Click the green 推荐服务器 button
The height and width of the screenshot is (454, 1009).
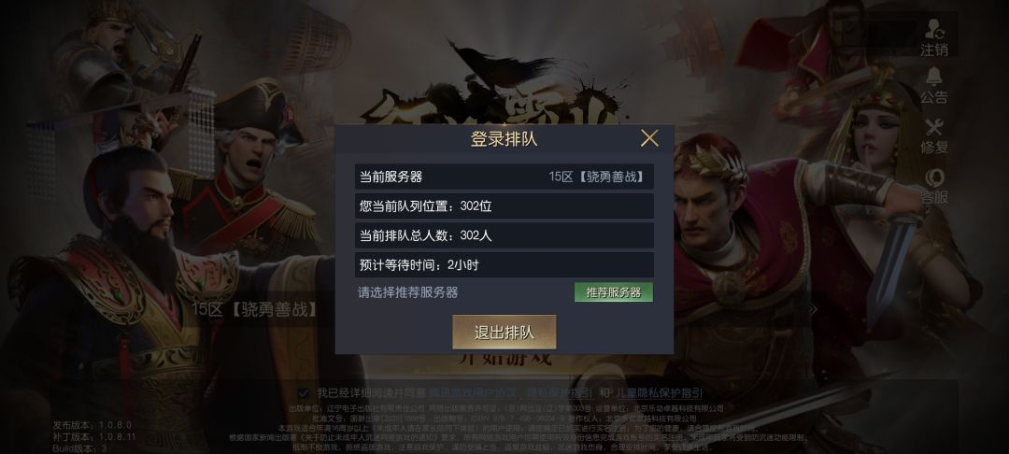point(613,292)
